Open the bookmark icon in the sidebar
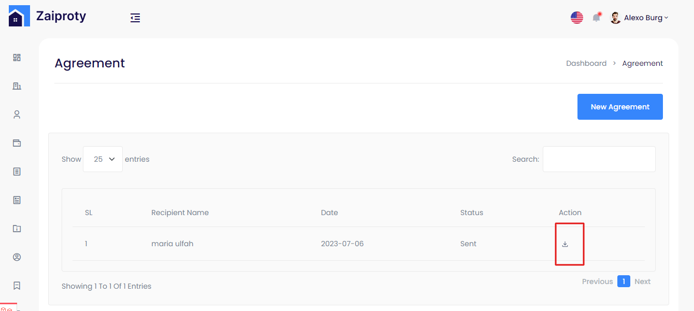This screenshot has height=311, width=694. click(x=17, y=286)
